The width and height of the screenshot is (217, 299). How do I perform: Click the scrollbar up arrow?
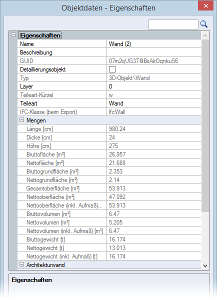205,35
